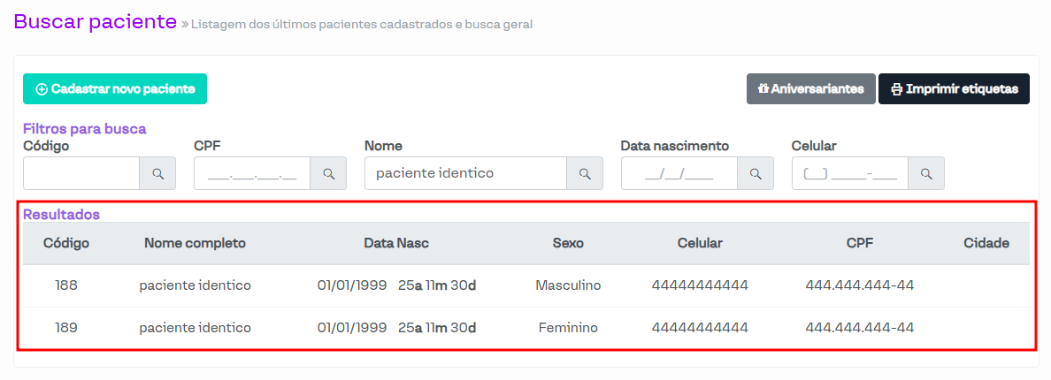Click into the CPF filter field
Screen dimensions: 1051x380
[x=252, y=174]
